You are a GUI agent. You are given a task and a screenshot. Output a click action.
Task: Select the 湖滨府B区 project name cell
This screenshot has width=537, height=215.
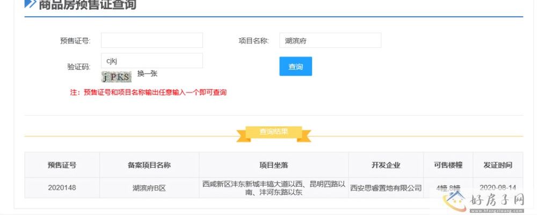[x=149, y=188]
